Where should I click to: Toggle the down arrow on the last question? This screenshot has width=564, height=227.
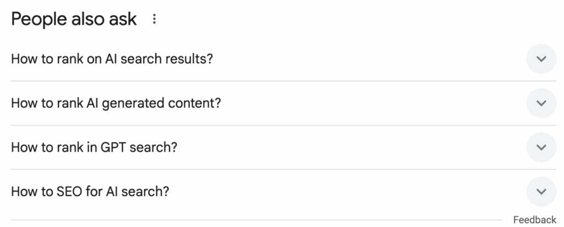click(x=541, y=192)
